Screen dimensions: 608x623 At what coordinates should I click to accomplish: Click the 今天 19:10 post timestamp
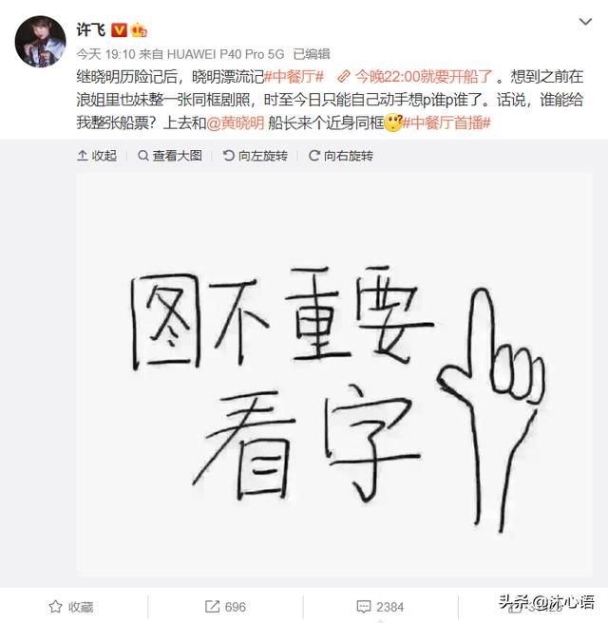(105, 54)
